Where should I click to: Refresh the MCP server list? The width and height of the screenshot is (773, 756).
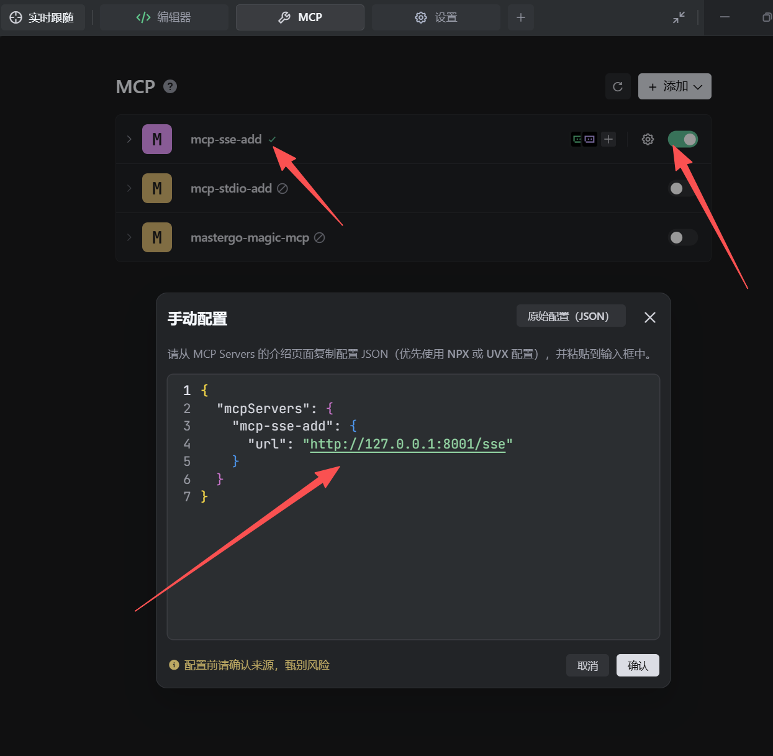(x=618, y=86)
